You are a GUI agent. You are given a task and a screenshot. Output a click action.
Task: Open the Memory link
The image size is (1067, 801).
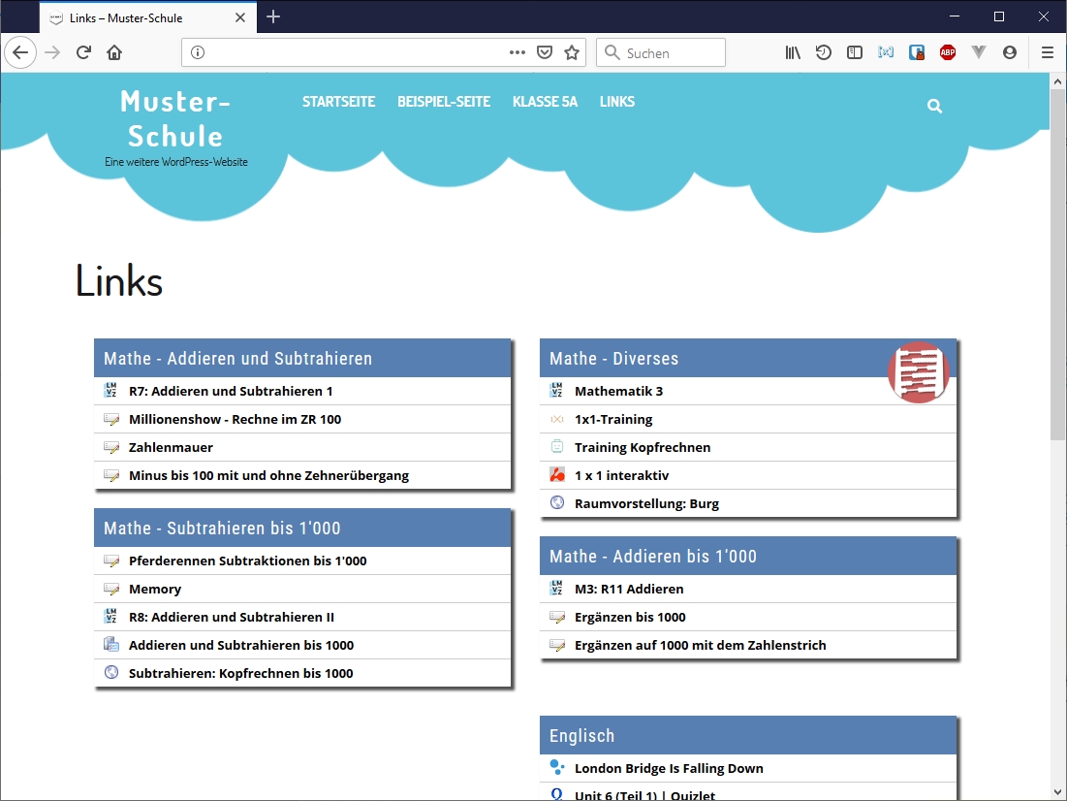(155, 589)
